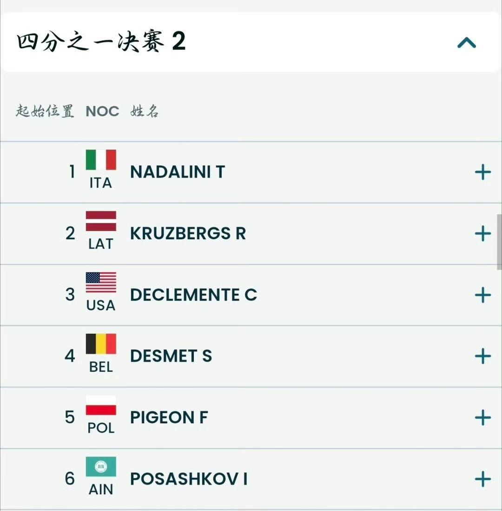The width and height of the screenshot is (502, 511).
Task: Click the Italy flag icon
Action: 101,160
